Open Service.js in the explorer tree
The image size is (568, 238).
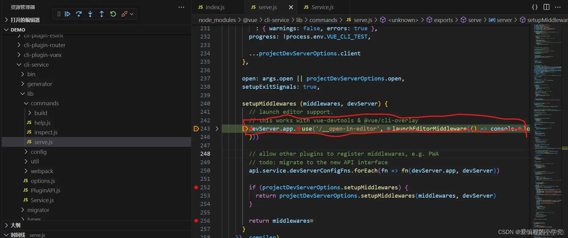[42, 200]
